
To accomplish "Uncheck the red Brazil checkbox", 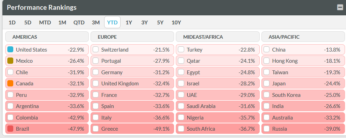I will [10, 129].
